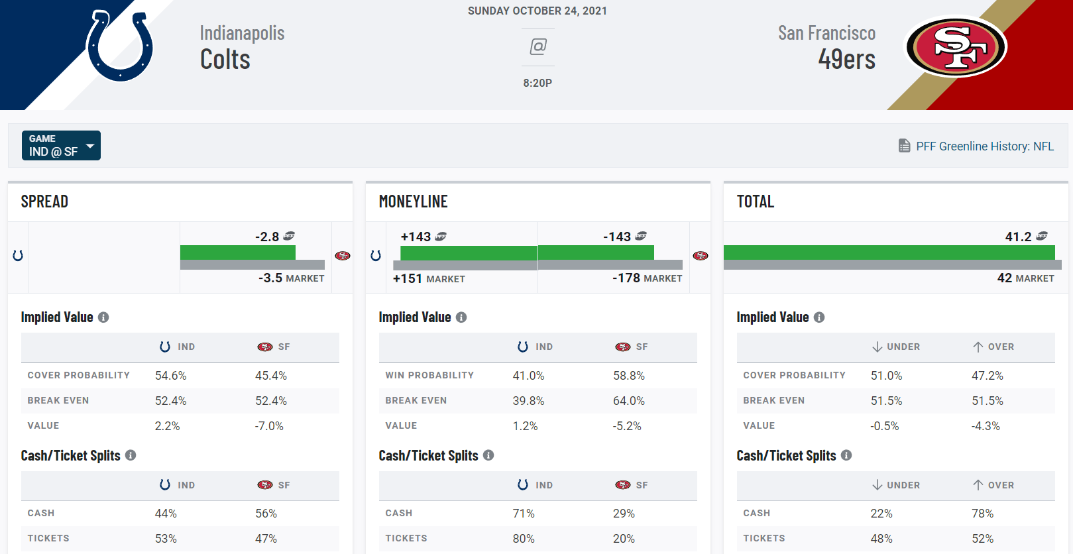Viewport: 1073px width, 554px height.
Task: Click the info icon beside Spread Implied Value
Action: [x=103, y=317]
